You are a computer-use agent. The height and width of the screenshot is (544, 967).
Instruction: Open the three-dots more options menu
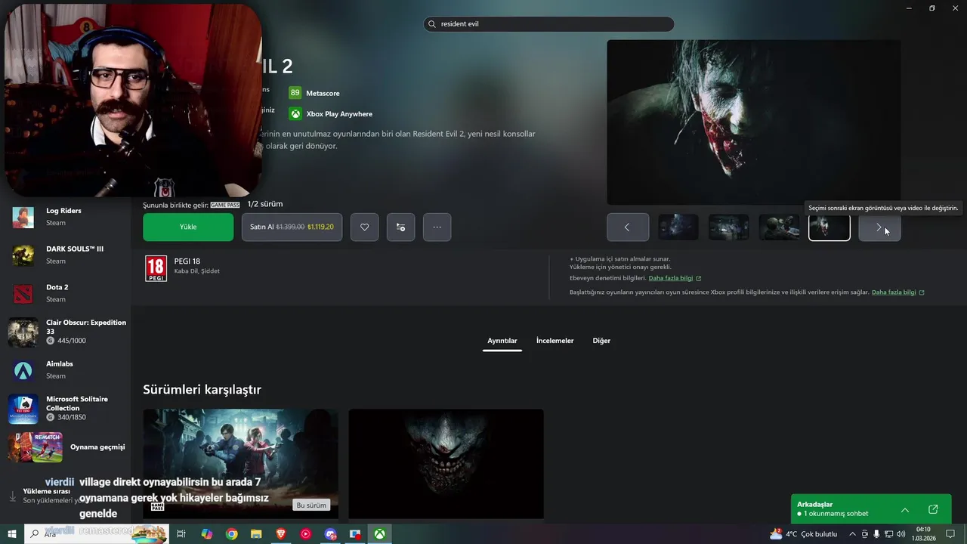tap(437, 227)
